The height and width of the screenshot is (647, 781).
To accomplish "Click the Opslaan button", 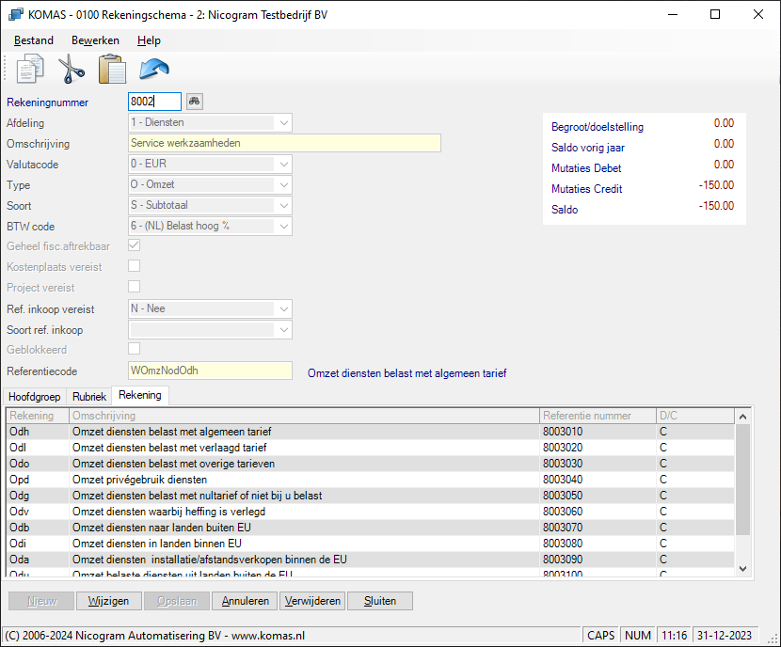I will click(177, 601).
